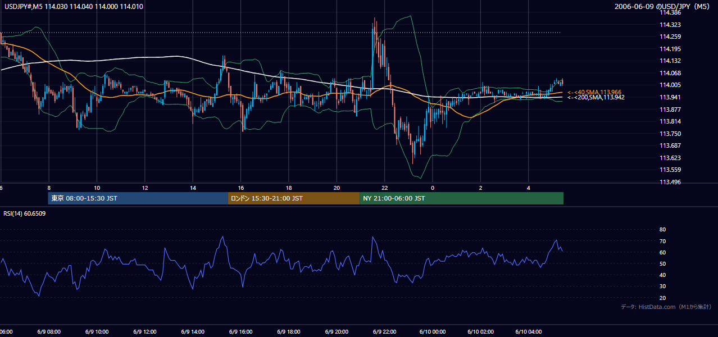This screenshot has width=718, height=337.
Task: Click the 40 SMA 113.966 label
Action: pos(595,92)
